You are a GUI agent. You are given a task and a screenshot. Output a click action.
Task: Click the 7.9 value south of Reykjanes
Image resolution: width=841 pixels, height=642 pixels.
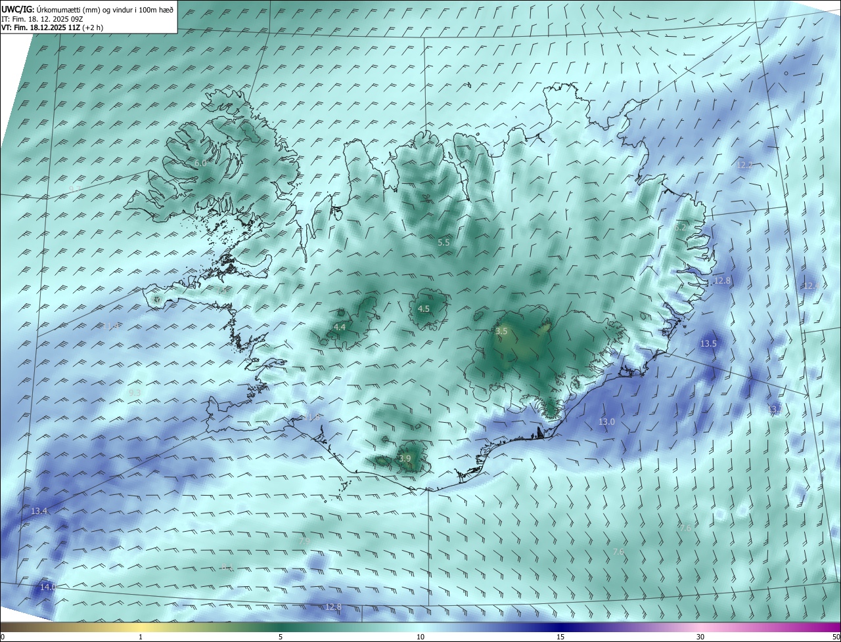coord(303,541)
